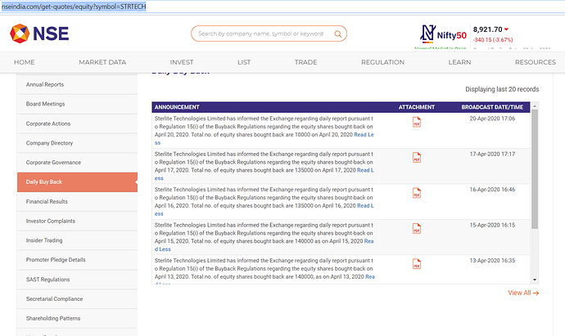Open the INVEST menu
Viewport: 565px width, 336px height.
pyautogui.click(x=182, y=62)
